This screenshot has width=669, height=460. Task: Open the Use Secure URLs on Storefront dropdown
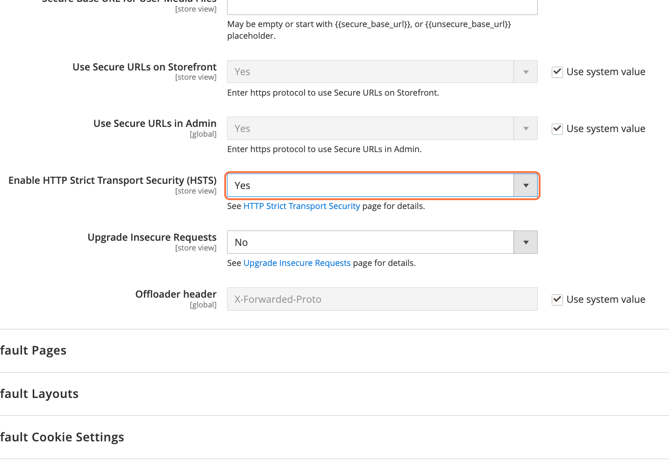[x=370, y=71]
